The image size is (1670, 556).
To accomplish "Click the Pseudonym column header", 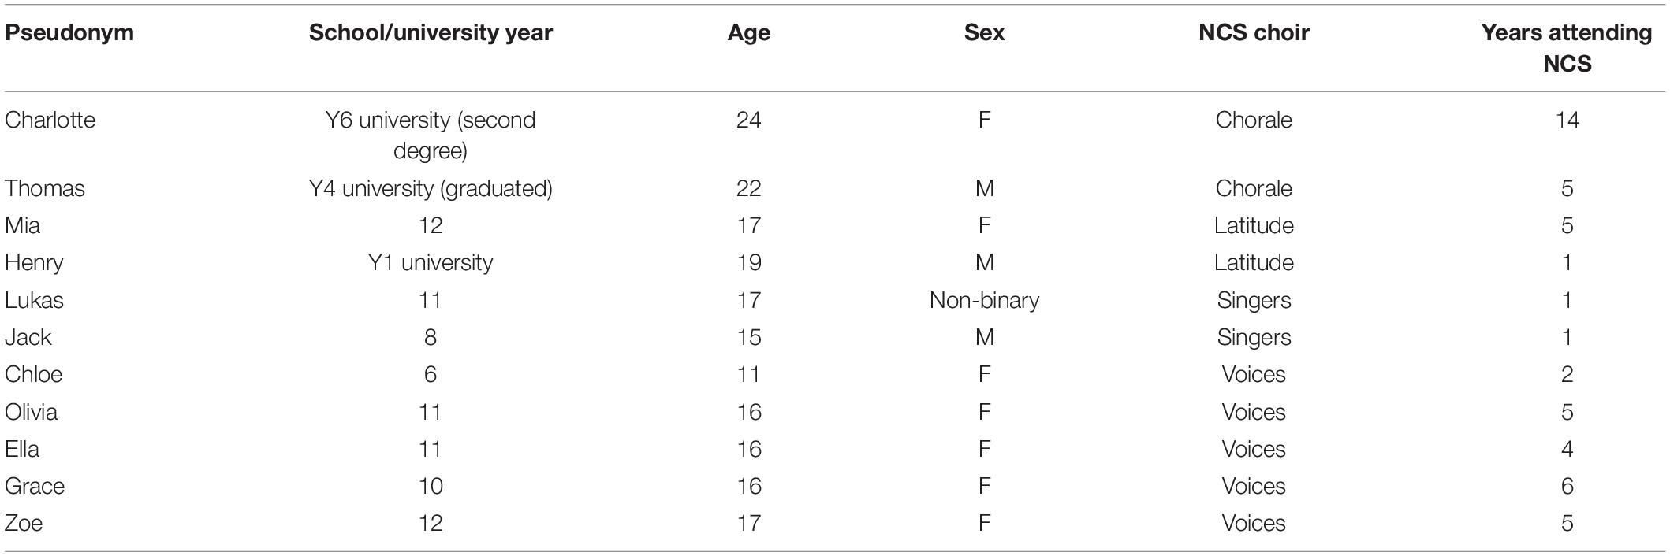I will point(69,33).
